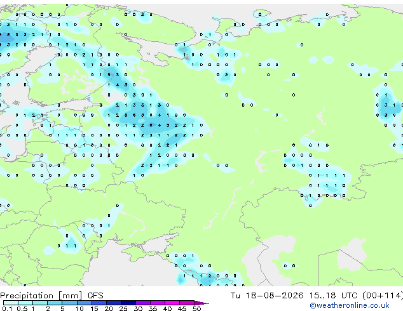Click the '40' legend scale label
The width and height of the screenshot is (403, 311).
(x=167, y=308)
